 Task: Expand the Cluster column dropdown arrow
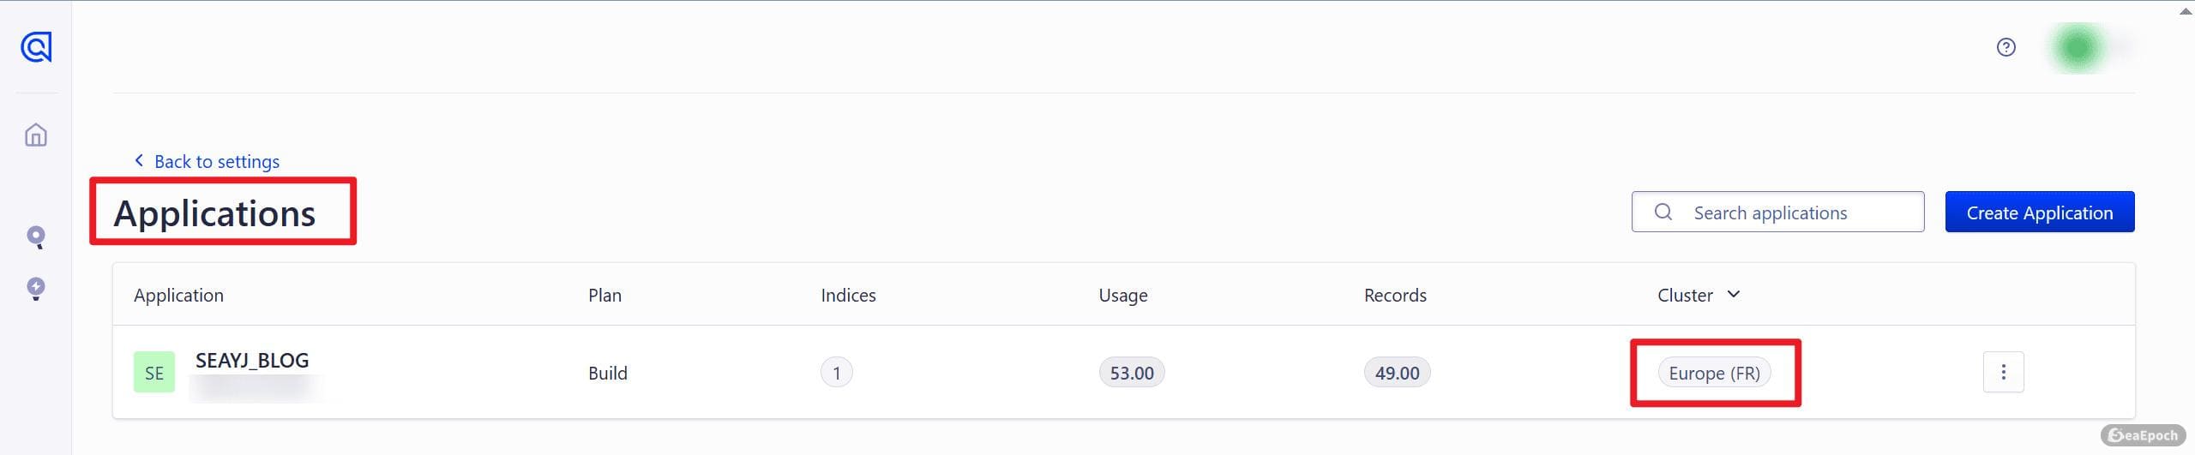(1734, 295)
